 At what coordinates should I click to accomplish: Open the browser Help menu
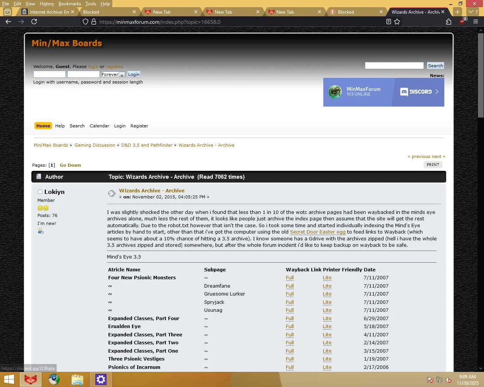pos(105,3)
